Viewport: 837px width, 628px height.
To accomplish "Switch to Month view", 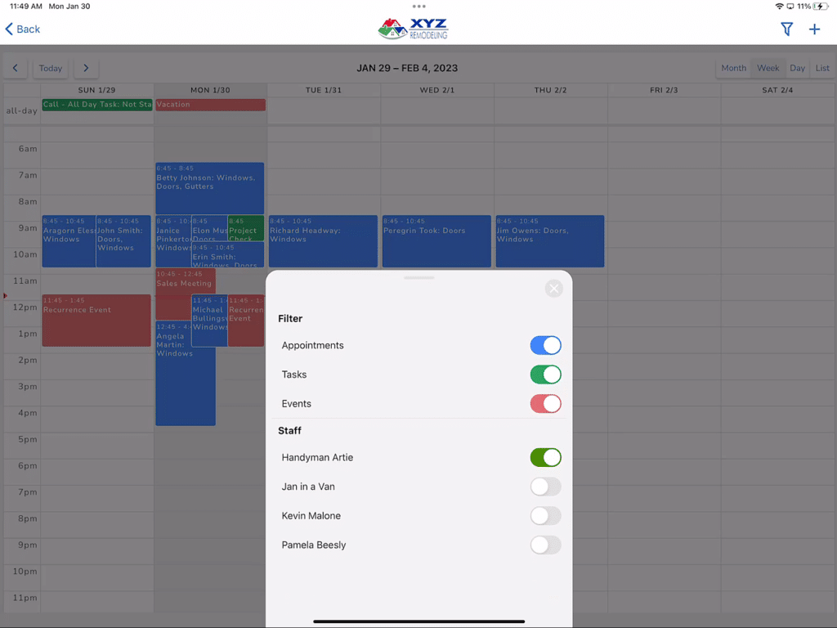I will tap(733, 68).
